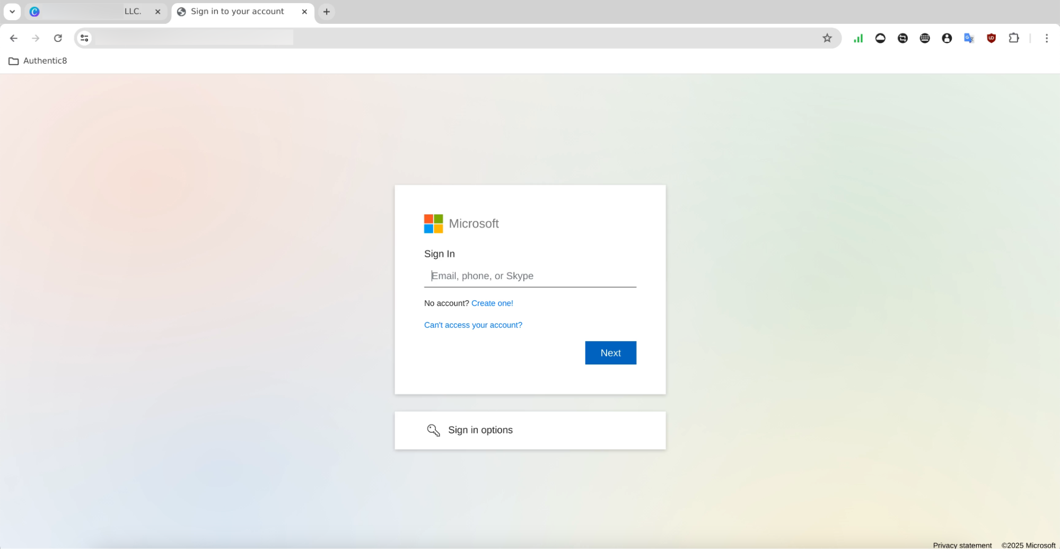Follow the Create one! link

click(x=492, y=303)
